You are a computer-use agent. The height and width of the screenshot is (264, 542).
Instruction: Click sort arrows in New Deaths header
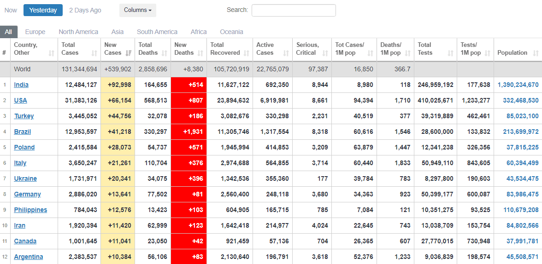(200, 53)
